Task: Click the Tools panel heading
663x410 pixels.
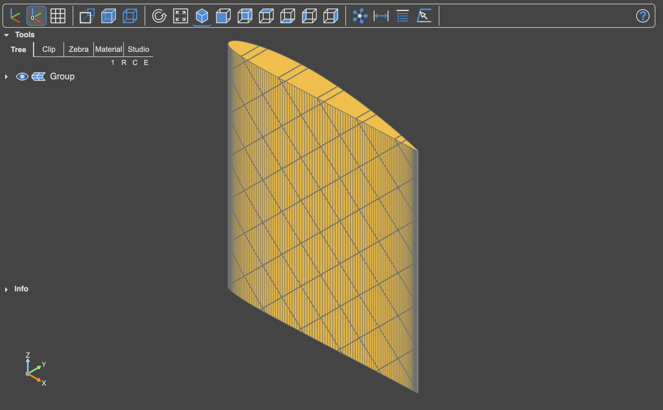Action: 25,35
